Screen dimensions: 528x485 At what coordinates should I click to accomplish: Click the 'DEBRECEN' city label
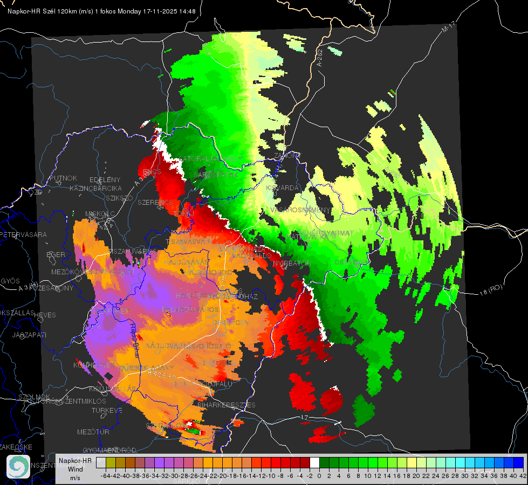(x=231, y=322)
